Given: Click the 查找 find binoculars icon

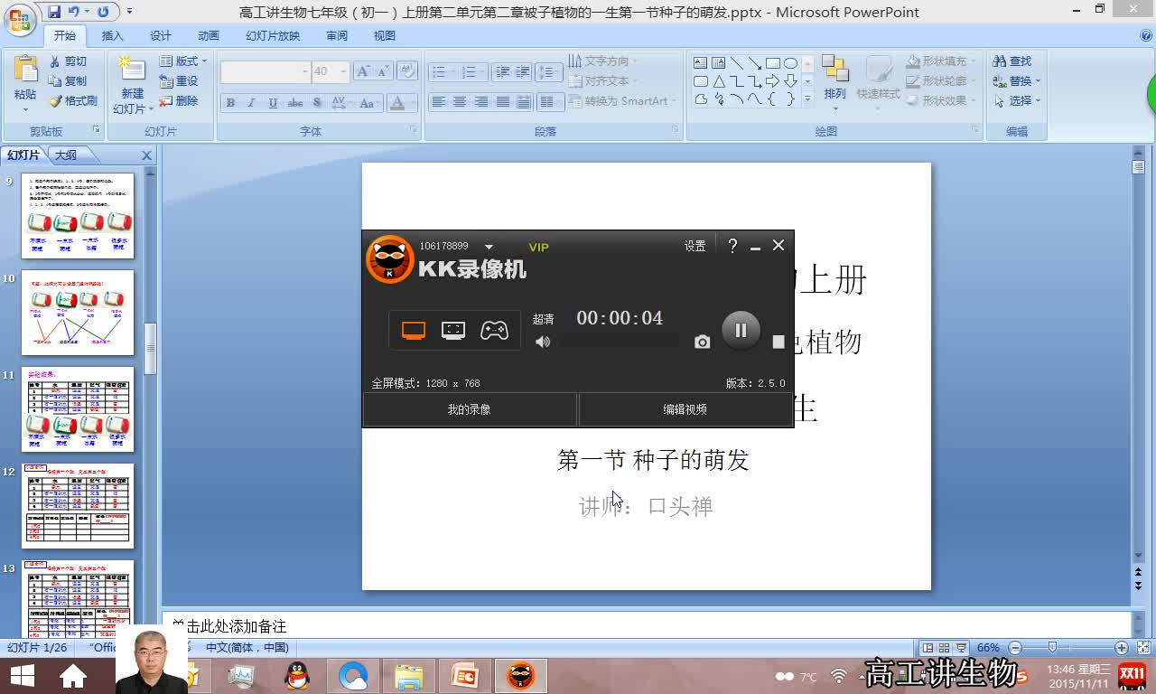Looking at the screenshot, I should [x=999, y=61].
